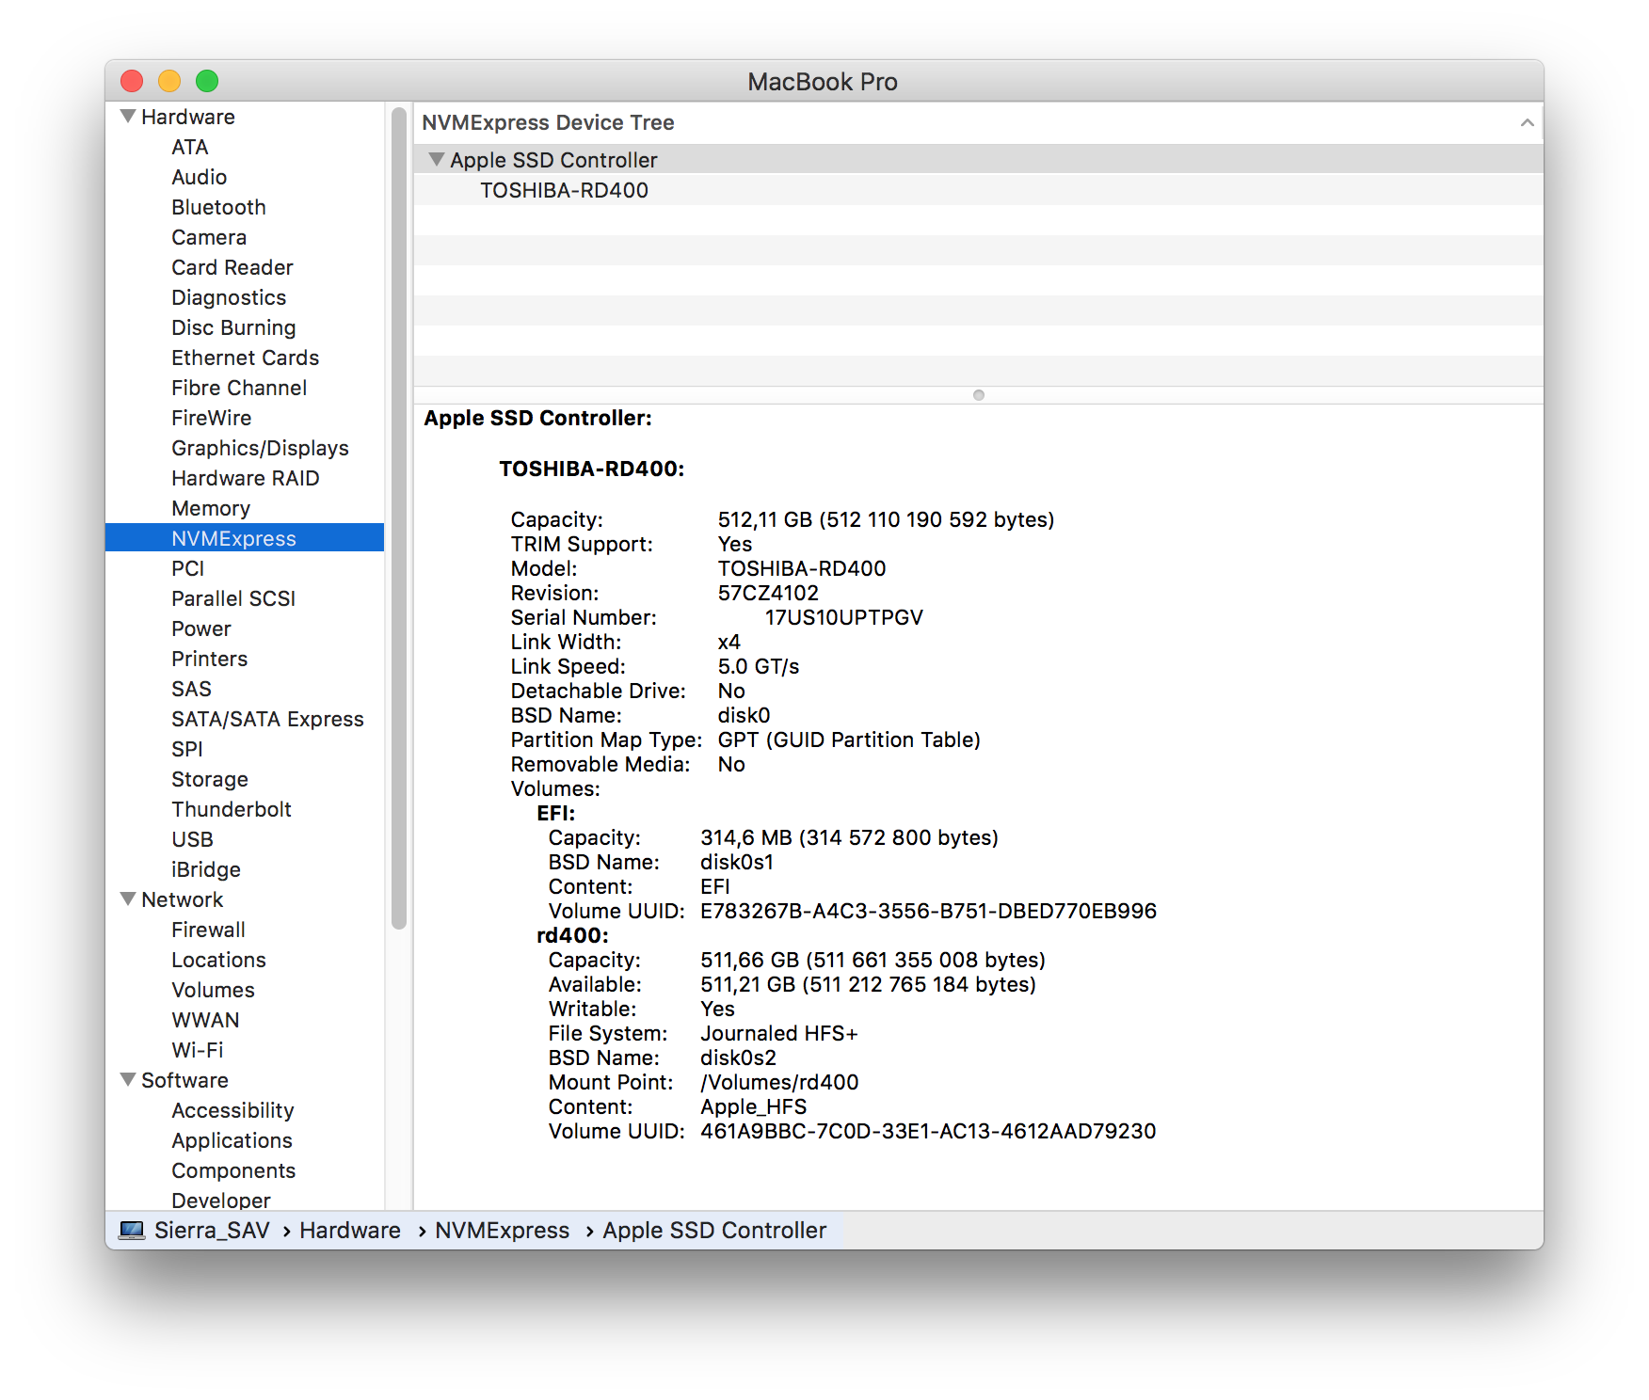Click the revision value 57CZ4102

pyautogui.click(x=769, y=593)
